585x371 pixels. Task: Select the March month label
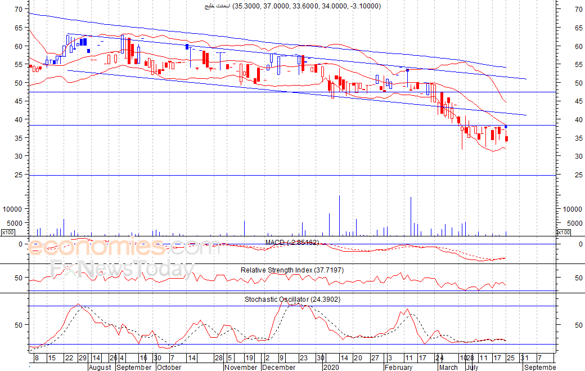click(448, 367)
